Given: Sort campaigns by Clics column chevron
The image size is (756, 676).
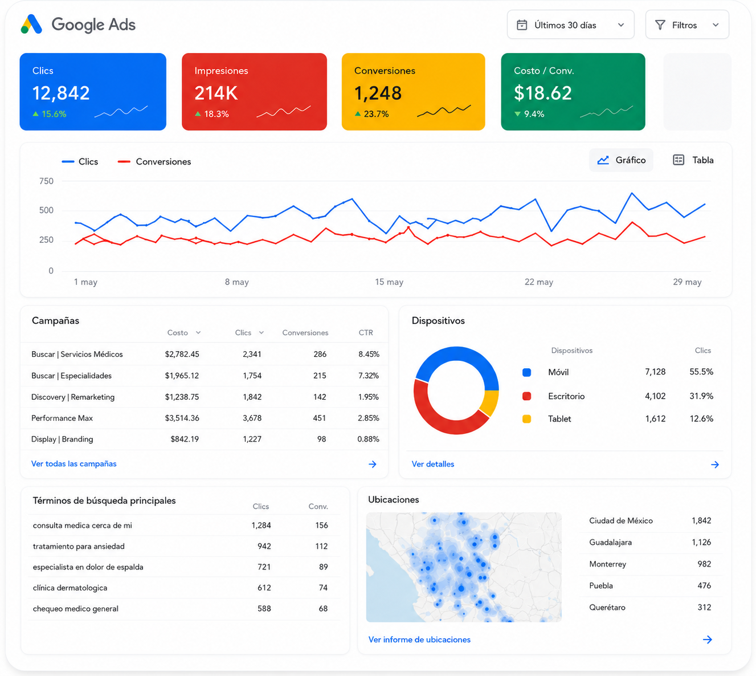Looking at the screenshot, I should click(x=261, y=333).
